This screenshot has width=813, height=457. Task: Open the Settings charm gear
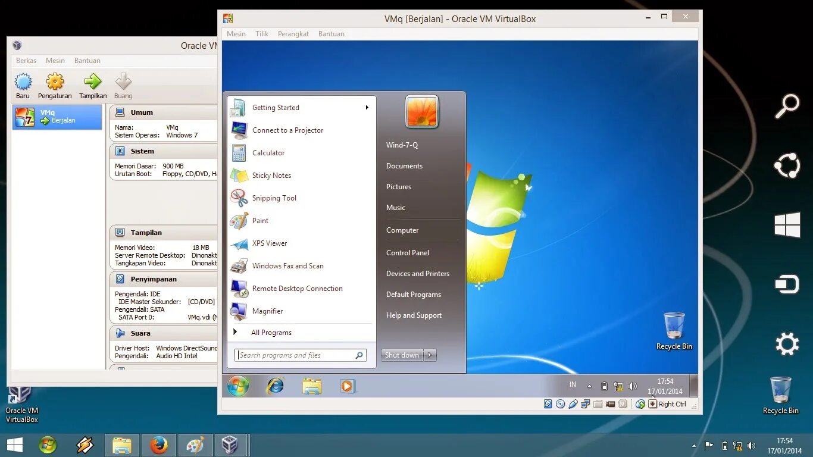(x=787, y=344)
